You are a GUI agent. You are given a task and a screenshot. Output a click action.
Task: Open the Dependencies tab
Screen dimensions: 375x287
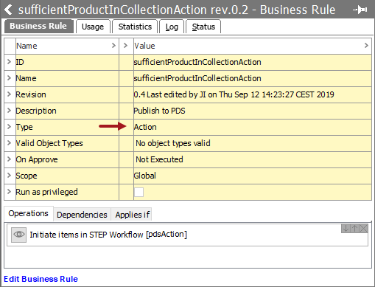82,215
